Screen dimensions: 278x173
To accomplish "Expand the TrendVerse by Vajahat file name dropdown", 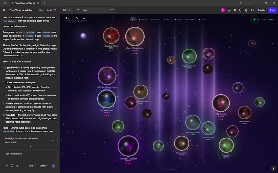I will pos(35,10).
